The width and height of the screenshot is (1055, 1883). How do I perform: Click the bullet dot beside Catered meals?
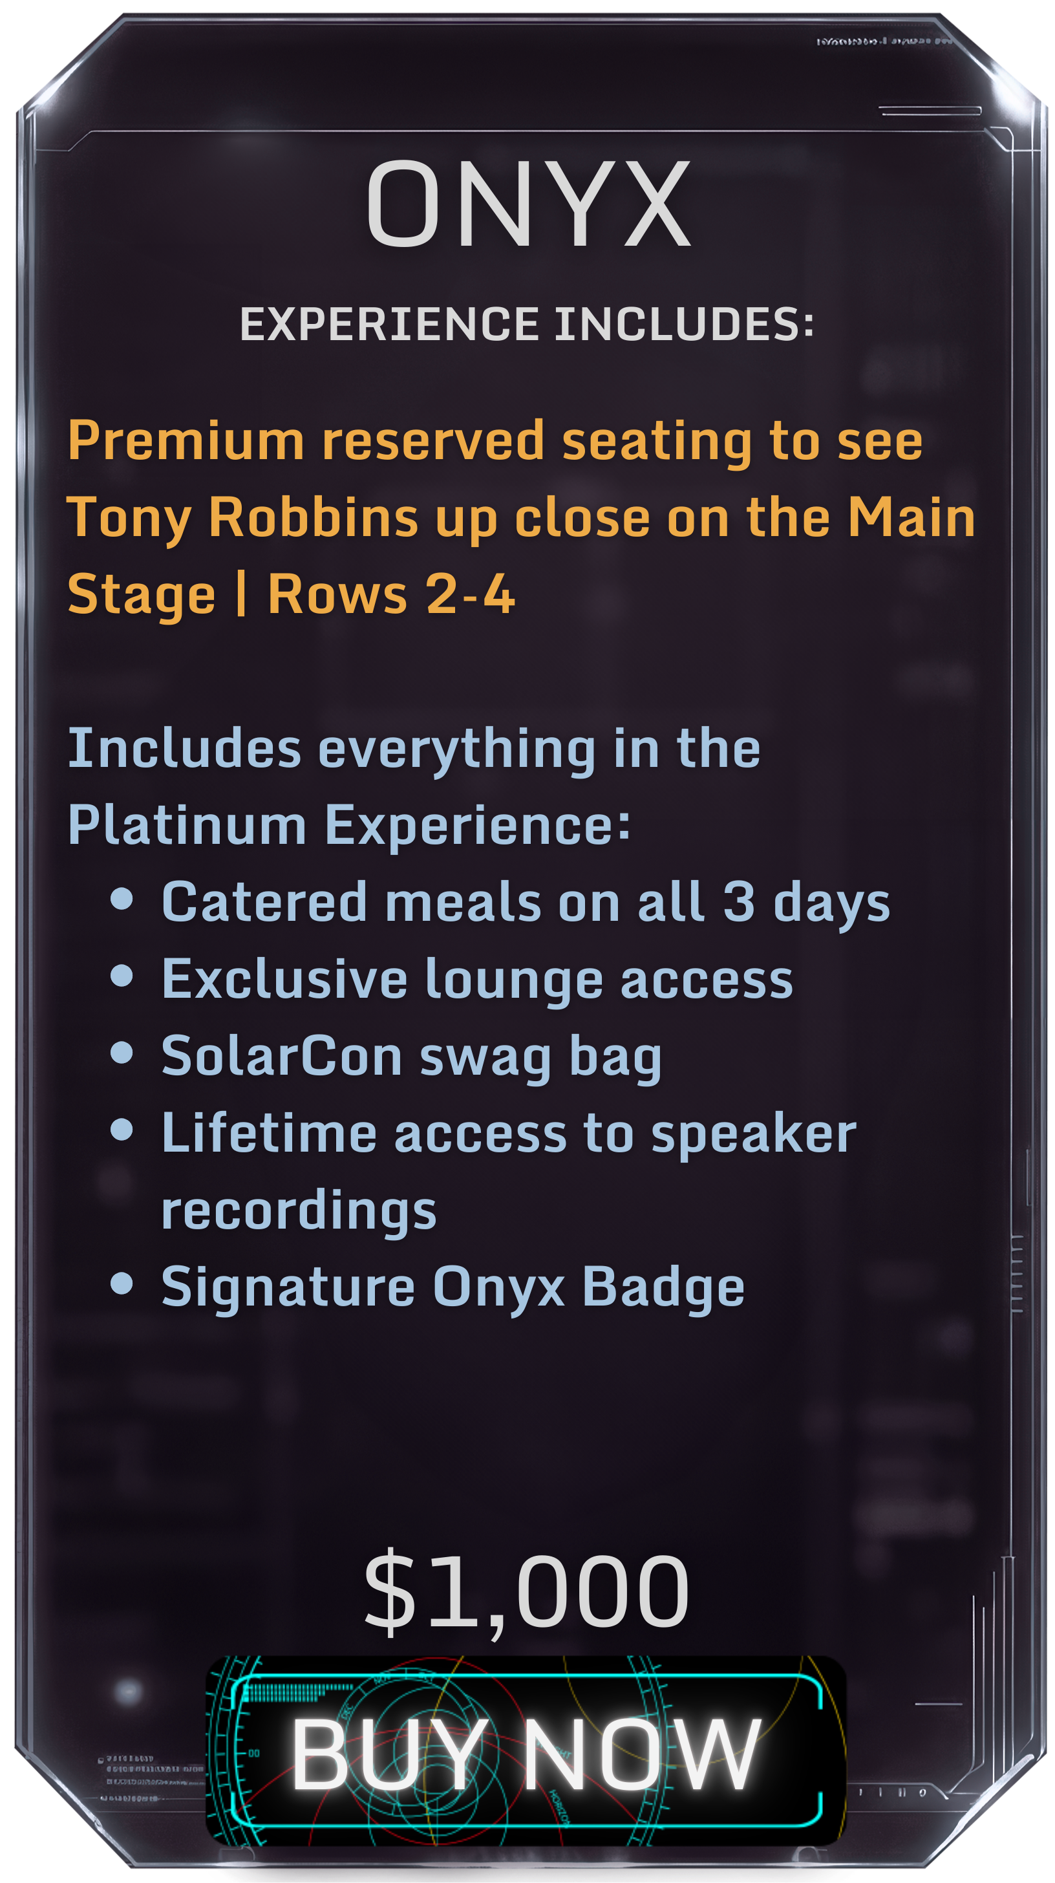pyautogui.click(x=122, y=898)
